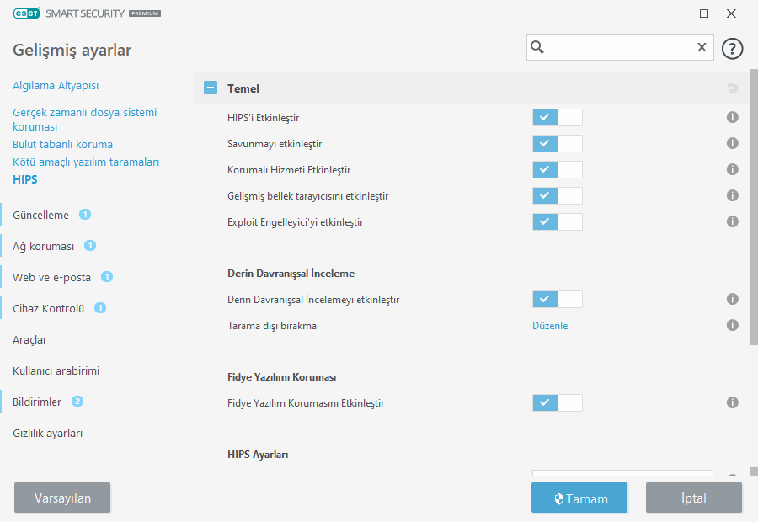The width and height of the screenshot is (758, 522).
Task: Show info for Tarama dışı bırakma
Action: (x=733, y=325)
